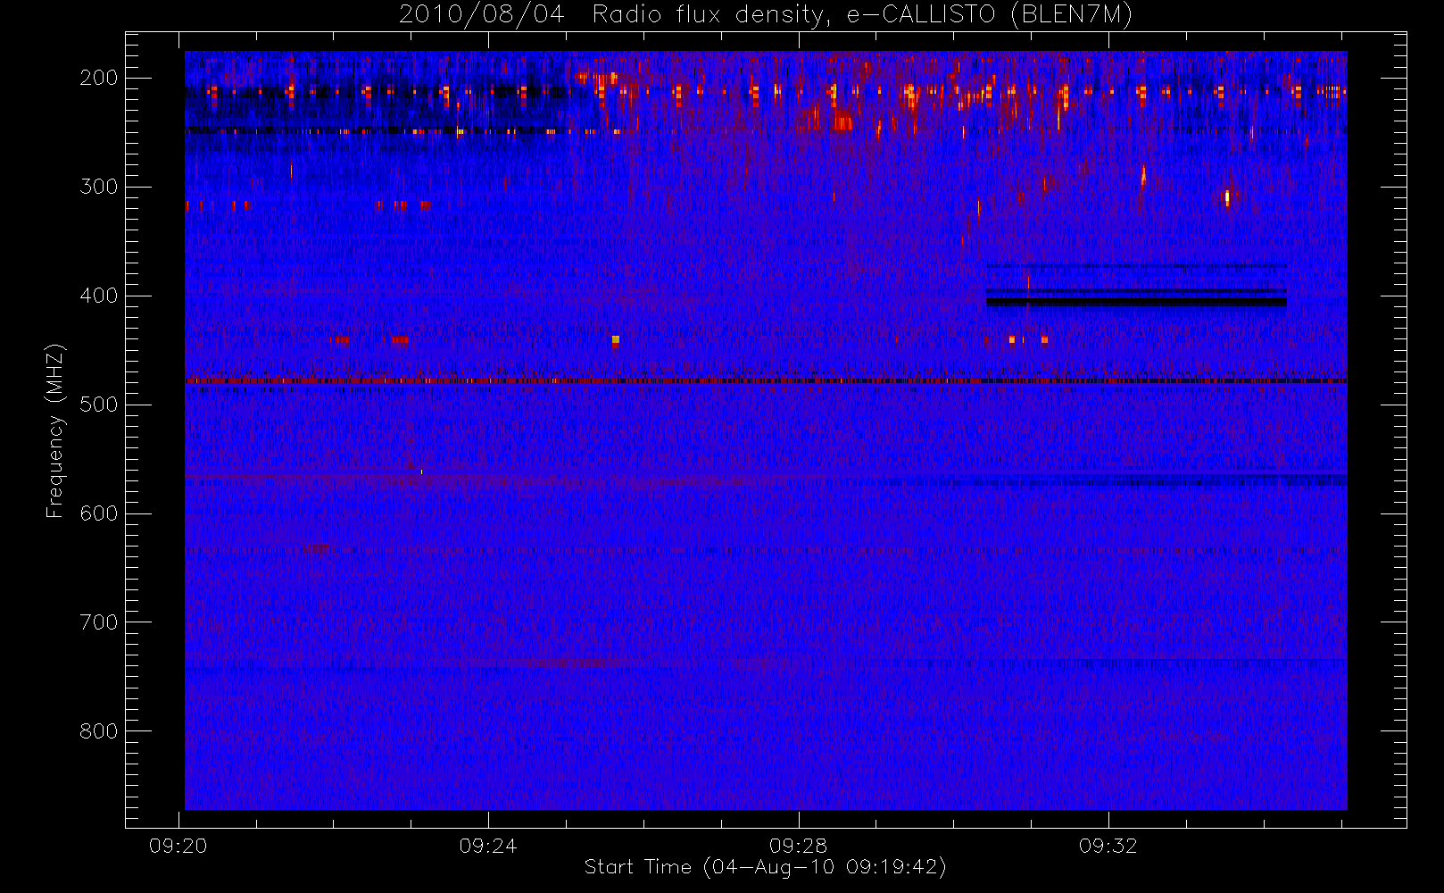
Task: Click the '09:20' time tick label
Action: (x=178, y=846)
